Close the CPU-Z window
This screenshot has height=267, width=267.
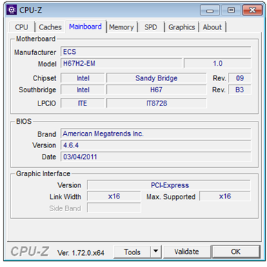[x=252, y=10]
